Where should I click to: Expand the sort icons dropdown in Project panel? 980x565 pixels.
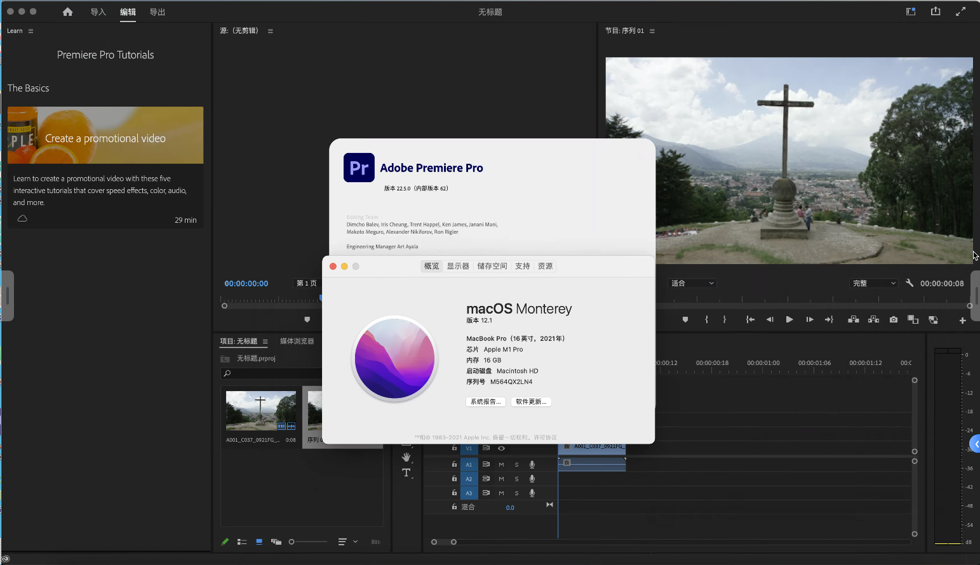[x=355, y=542]
